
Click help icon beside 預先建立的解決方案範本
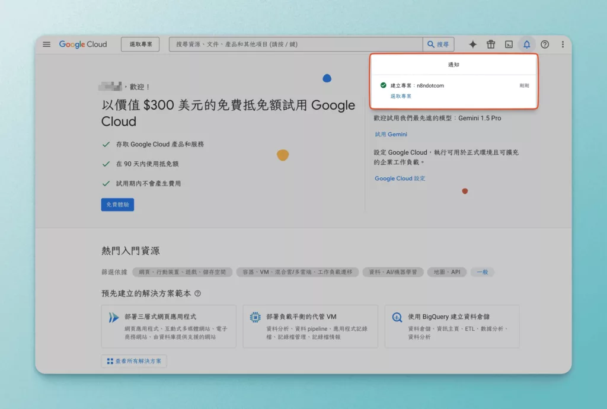198,293
